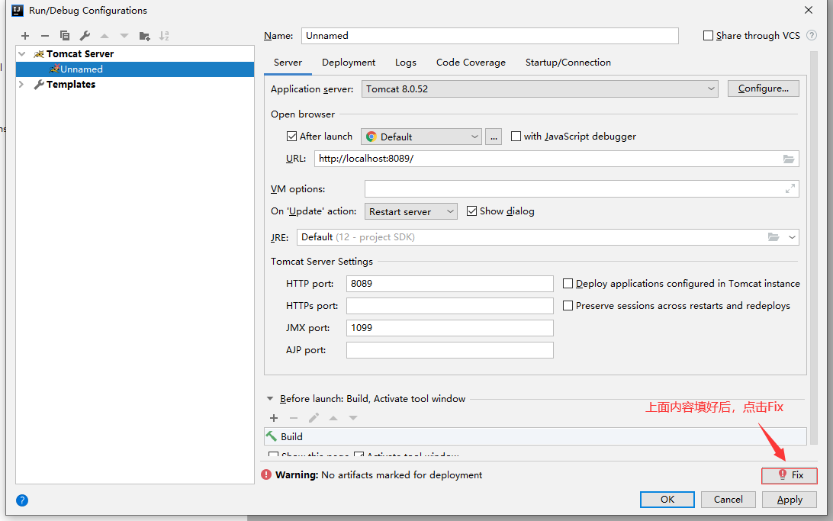This screenshot has width=833, height=521.
Task: Open JRE dropdown arrow
Action: pos(792,237)
